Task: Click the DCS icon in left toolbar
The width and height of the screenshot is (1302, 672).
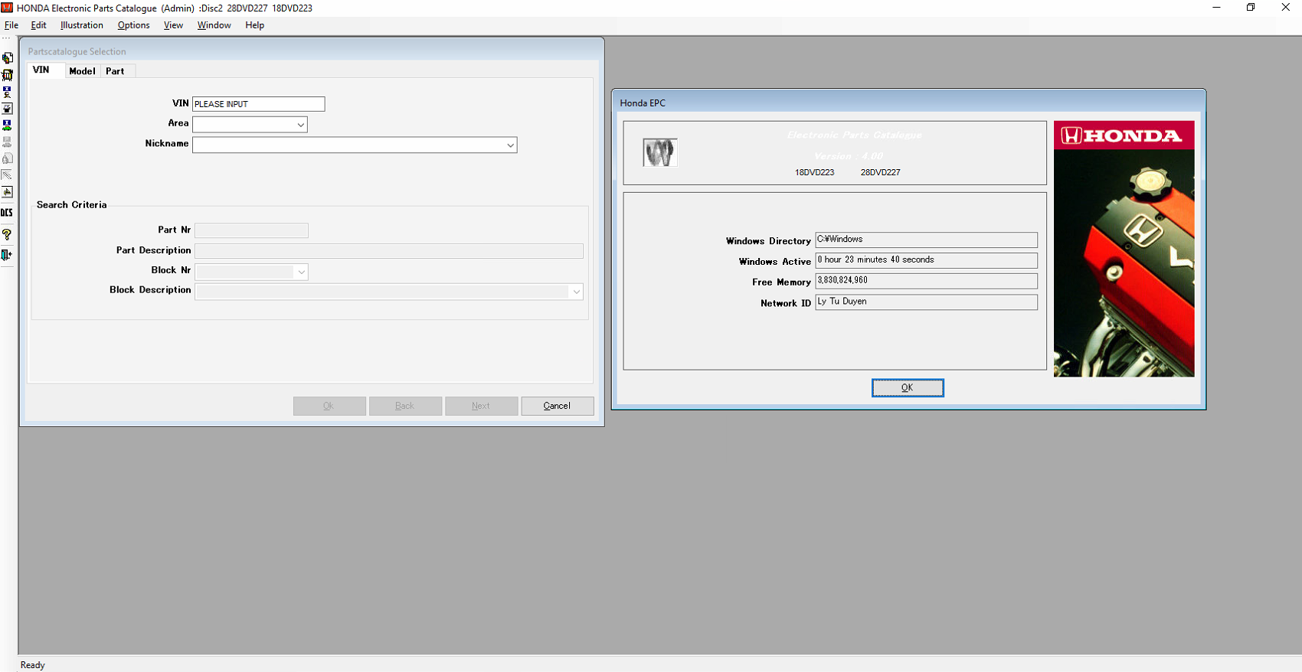Action: [7, 213]
